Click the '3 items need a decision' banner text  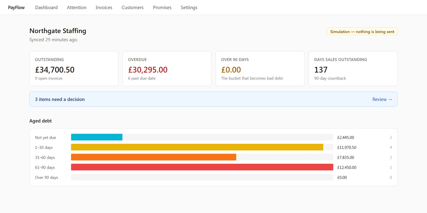tap(60, 99)
